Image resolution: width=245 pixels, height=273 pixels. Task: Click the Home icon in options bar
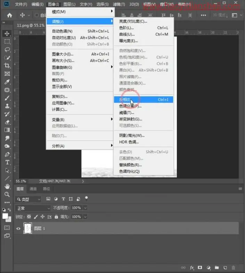(x=10, y=15)
